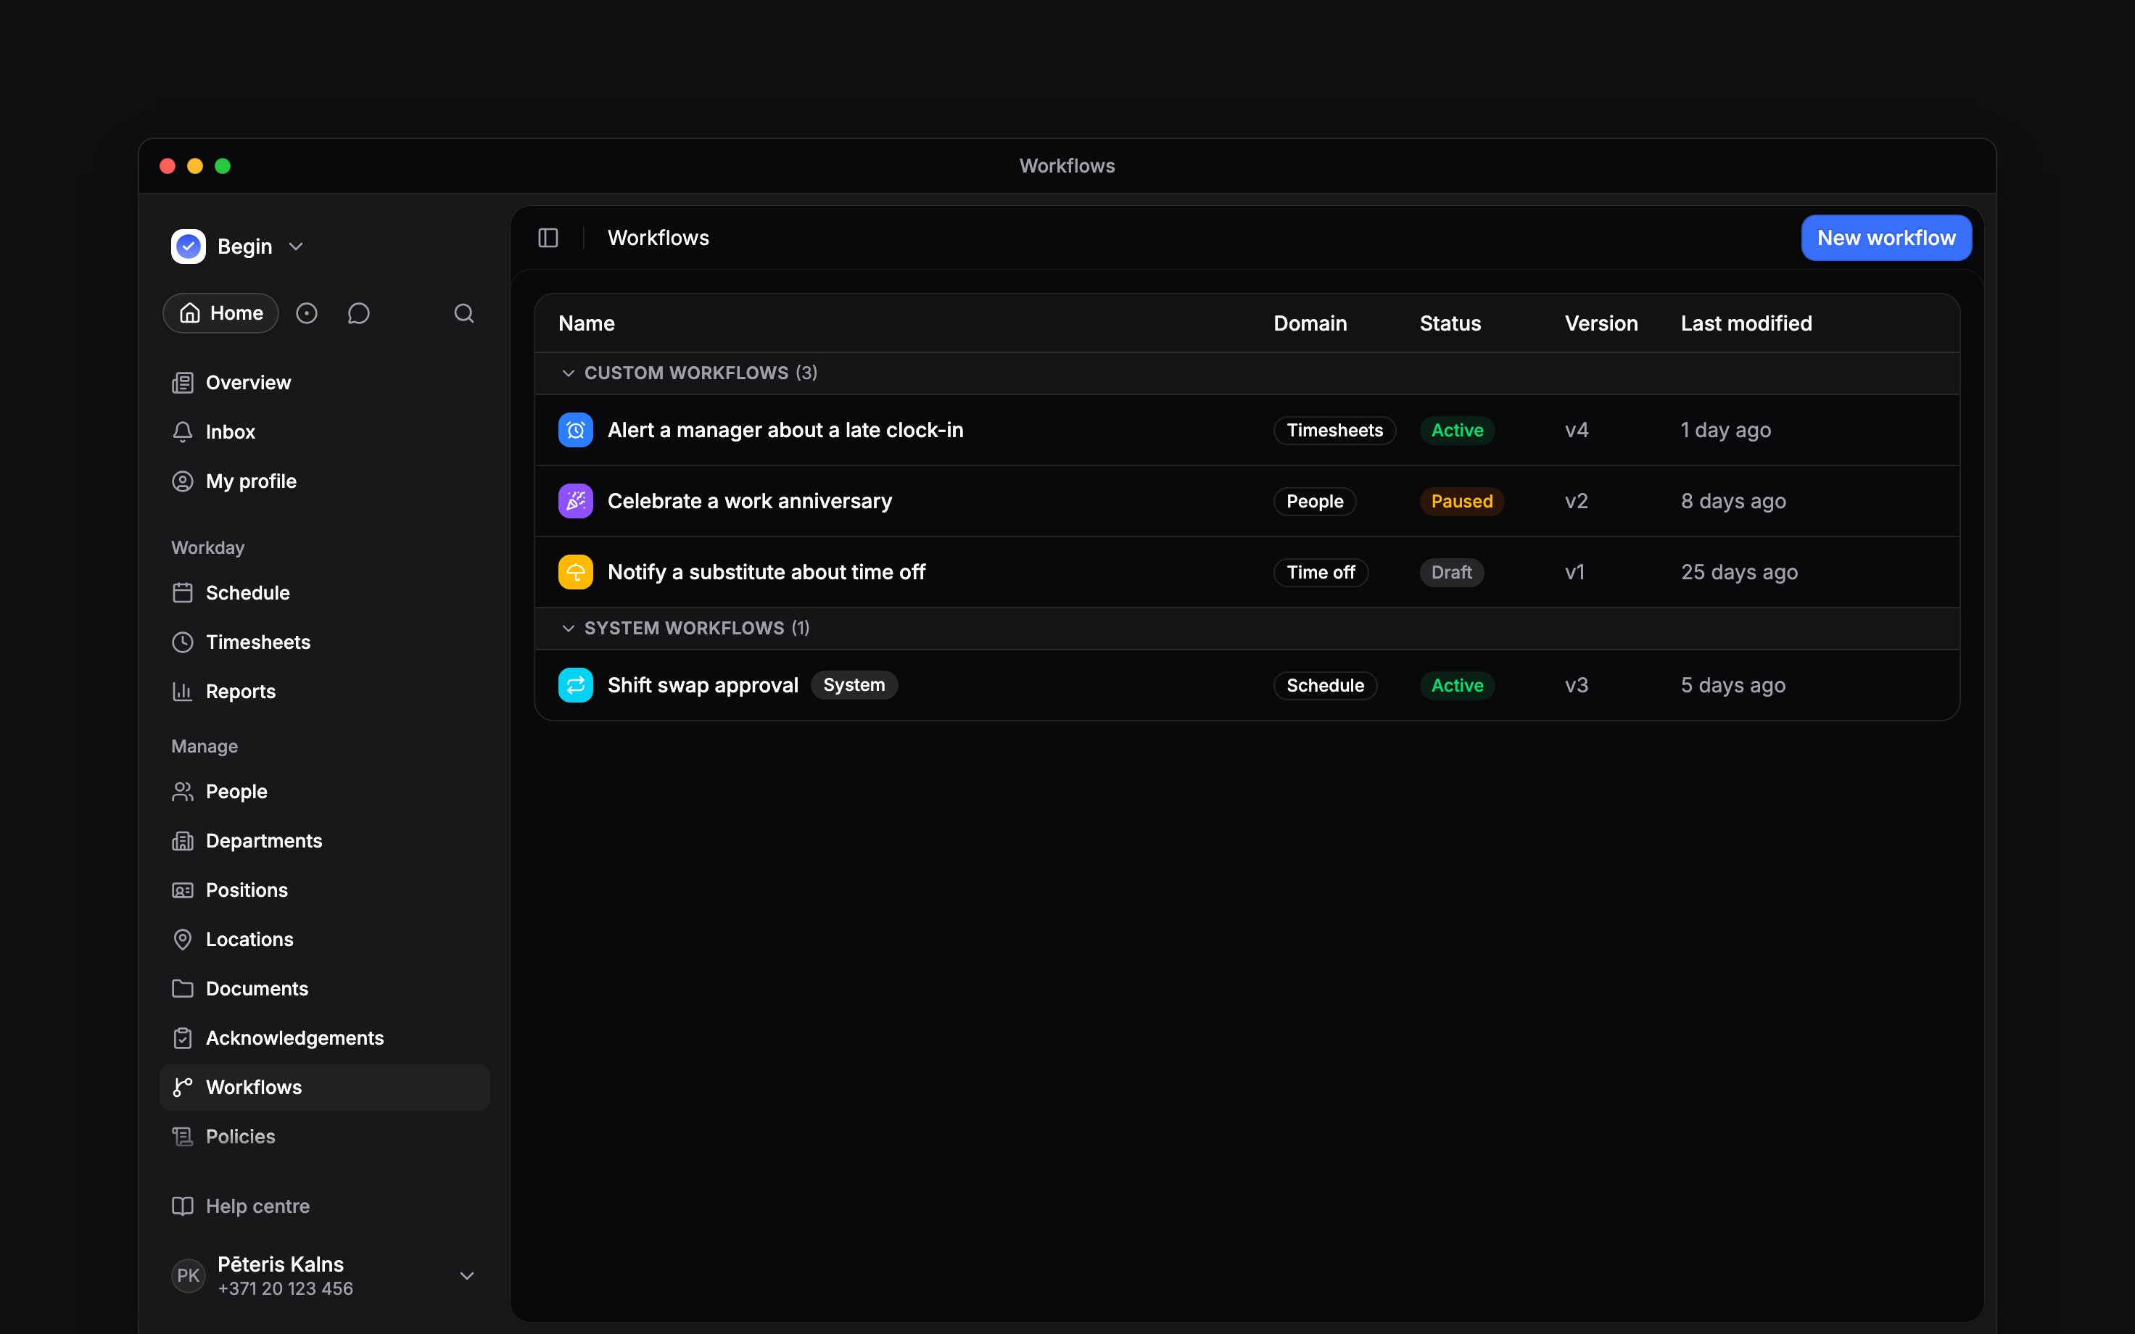The width and height of the screenshot is (2135, 1334).
Task: Click the Timesheets domain tag
Action: point(1335,431)
